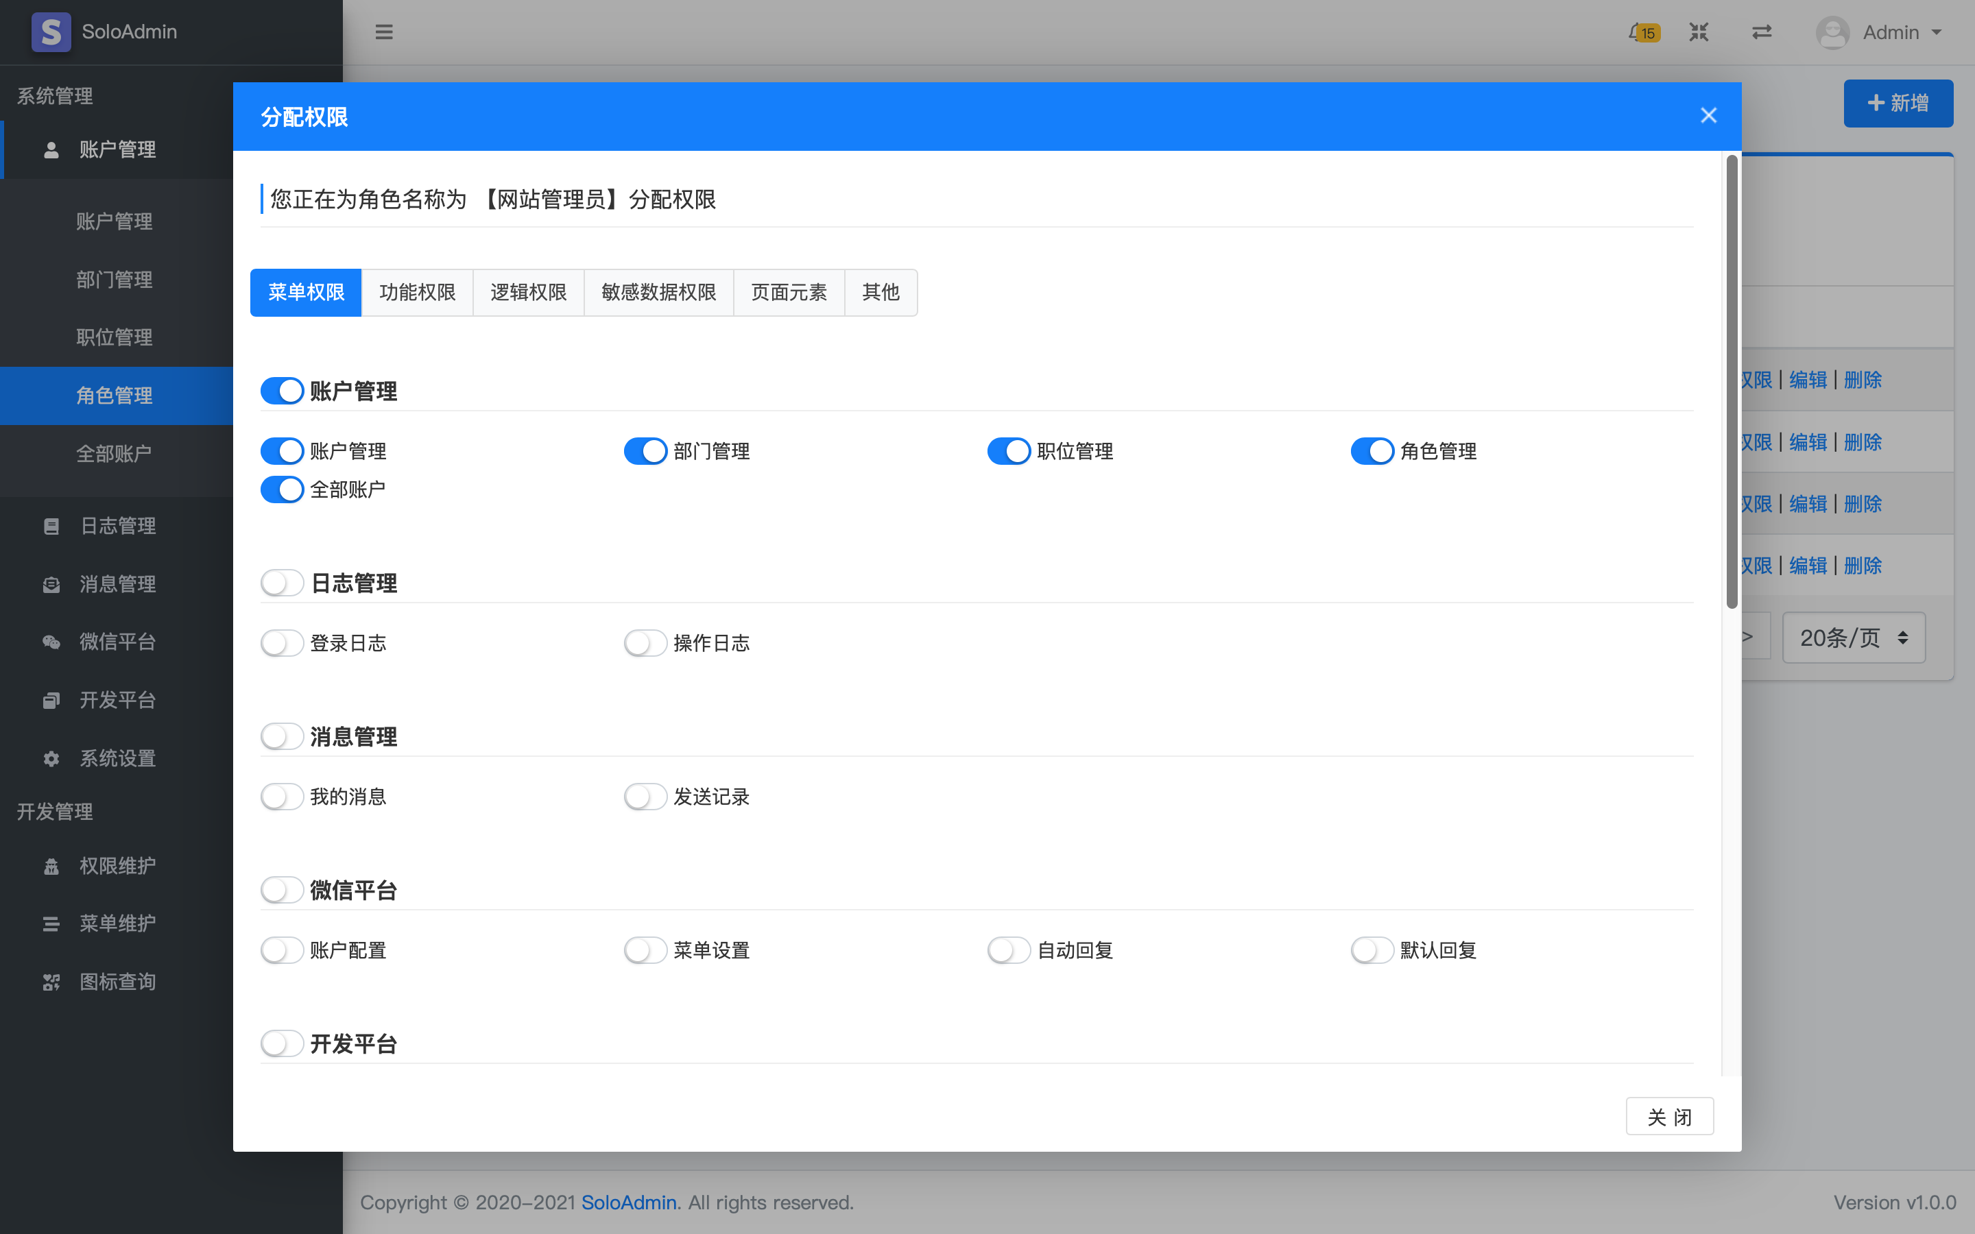Open 微信平台 in sidebar
This screenshot has height=1234, width=1975.
(117, 642)
